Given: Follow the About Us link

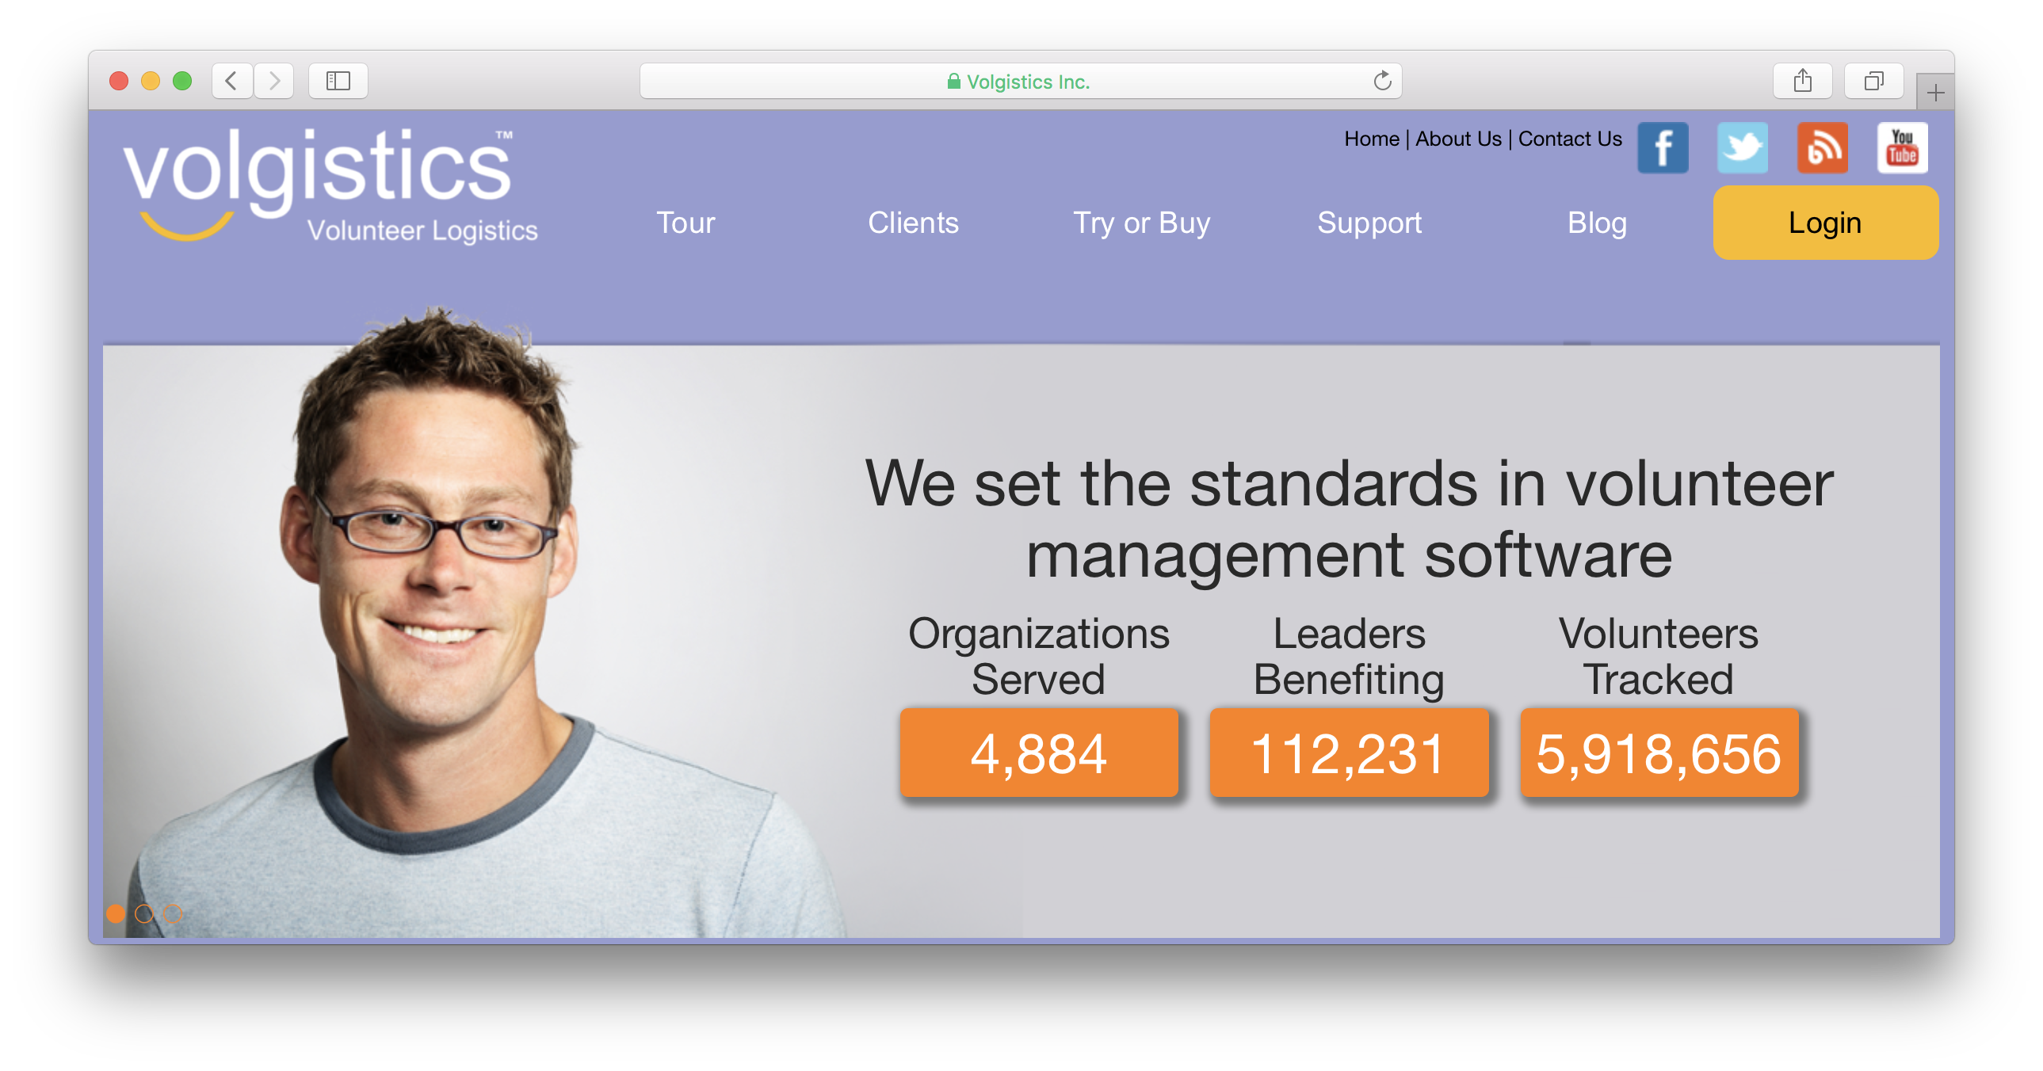Looking at the screenshot, I should pos(1457,139).
